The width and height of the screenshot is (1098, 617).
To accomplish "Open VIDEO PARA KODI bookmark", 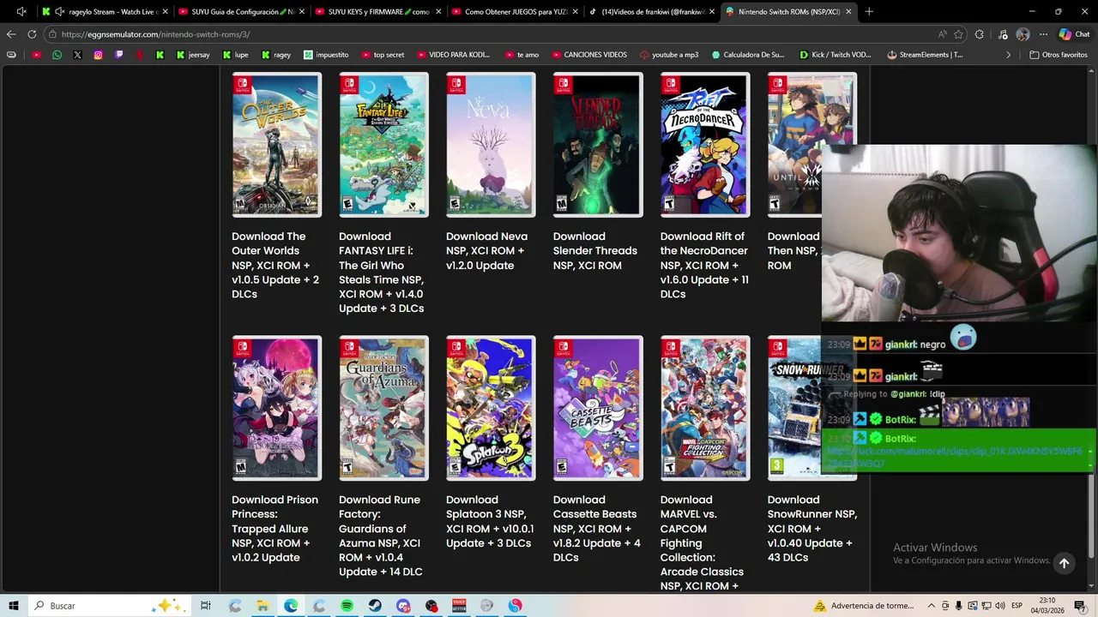I will [x=453, y=55].
